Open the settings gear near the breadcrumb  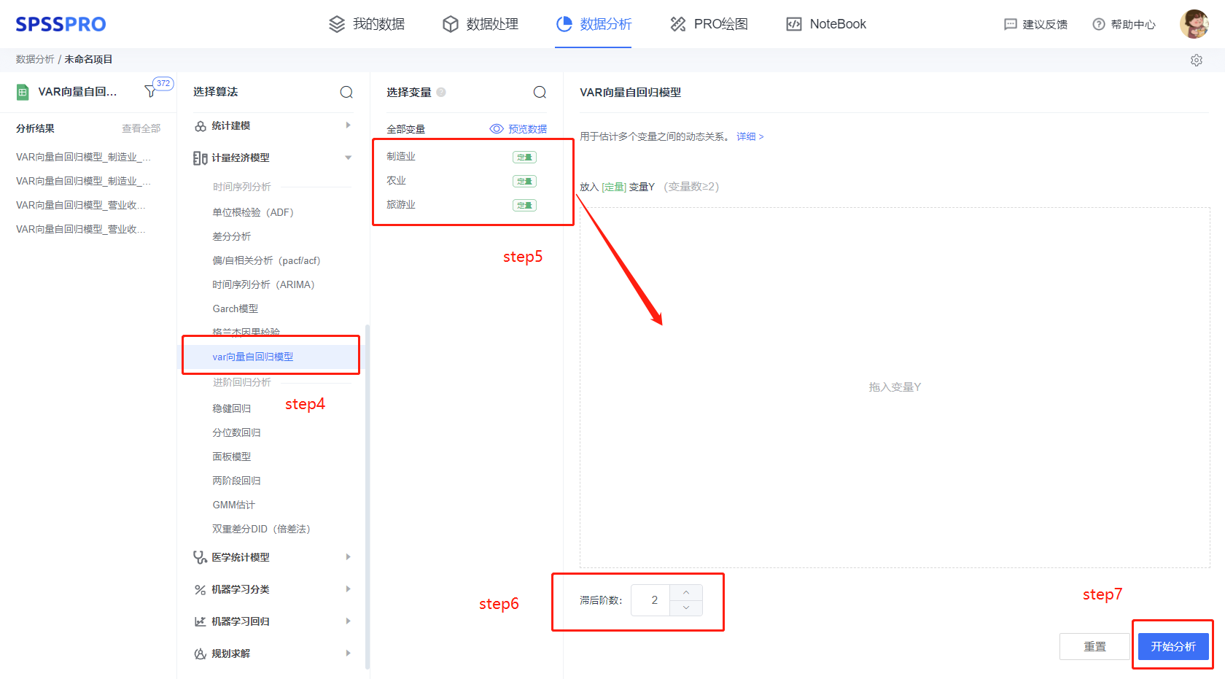(1197, 60)
